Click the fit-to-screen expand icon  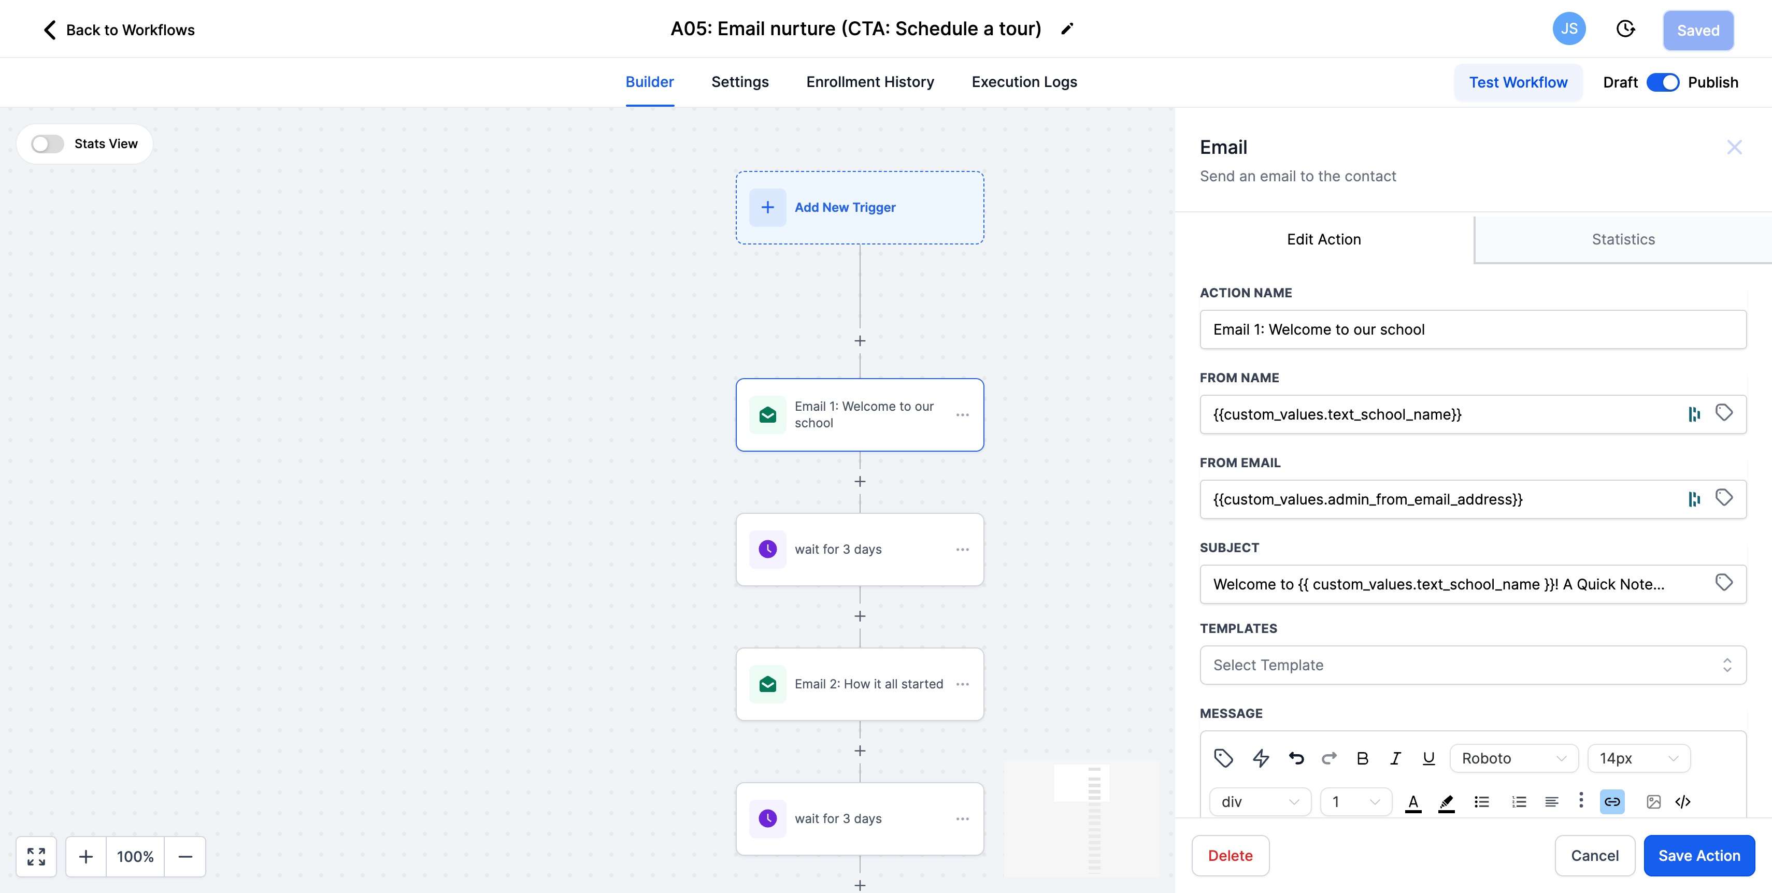[36, 857]
